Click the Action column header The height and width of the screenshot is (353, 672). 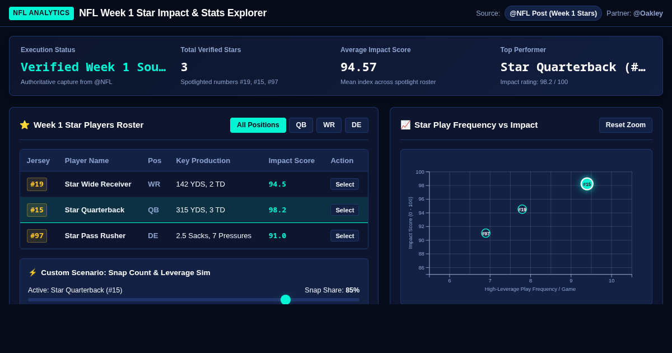(x=342, y=160)
